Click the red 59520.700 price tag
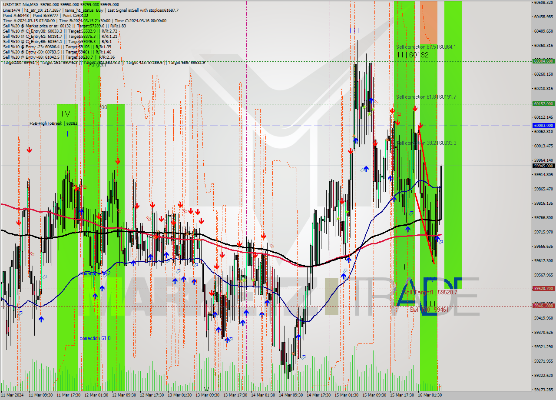 [543, 289]
